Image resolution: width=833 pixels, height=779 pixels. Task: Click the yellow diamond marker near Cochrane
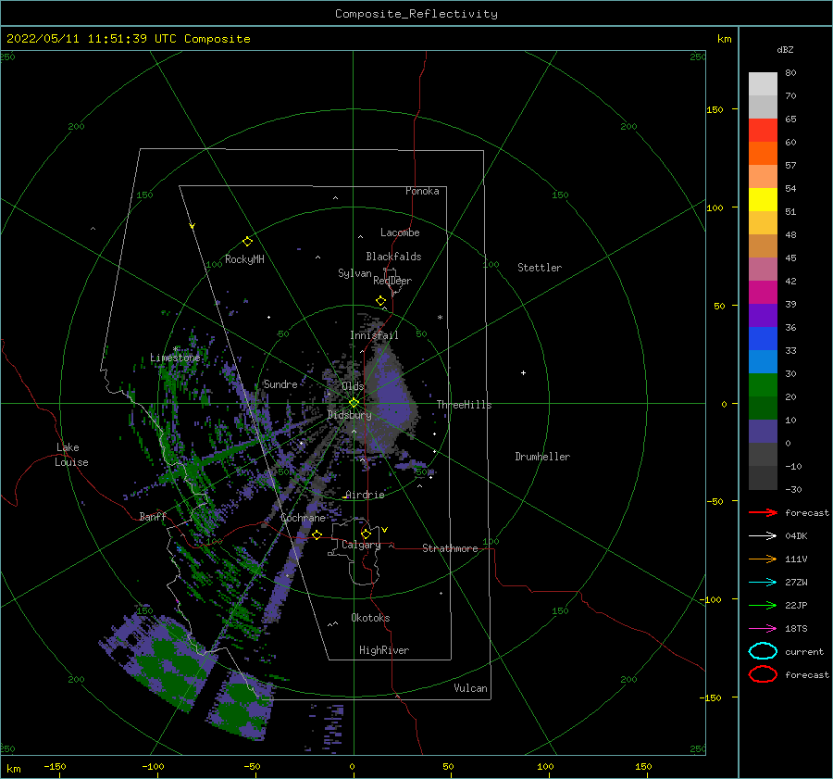(x=317, y=534)
